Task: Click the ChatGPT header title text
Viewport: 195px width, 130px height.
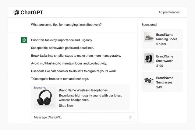Action: pyautogui.click(x=32, y=12)
